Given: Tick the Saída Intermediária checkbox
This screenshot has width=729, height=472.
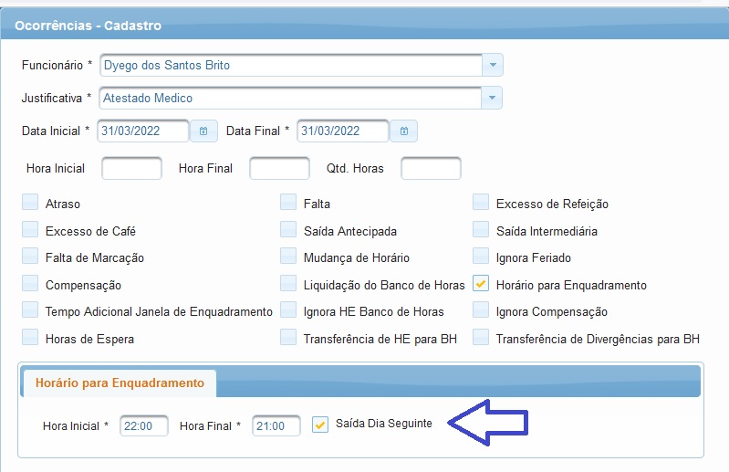Looking at the screenshot, I should (481, 229).
